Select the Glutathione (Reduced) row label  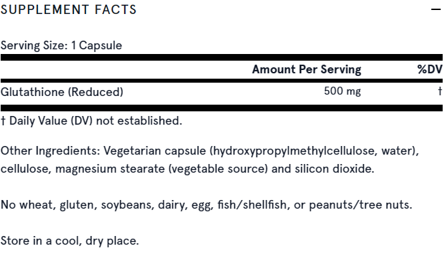coord(61,92)
